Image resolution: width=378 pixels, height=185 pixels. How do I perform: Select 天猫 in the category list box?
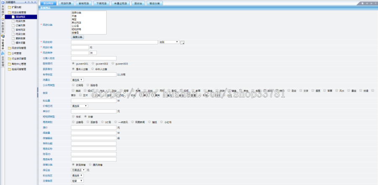74,15
